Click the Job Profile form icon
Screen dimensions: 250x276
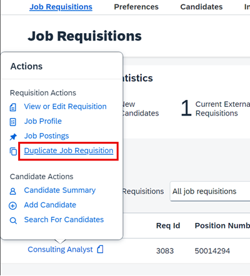13,122
